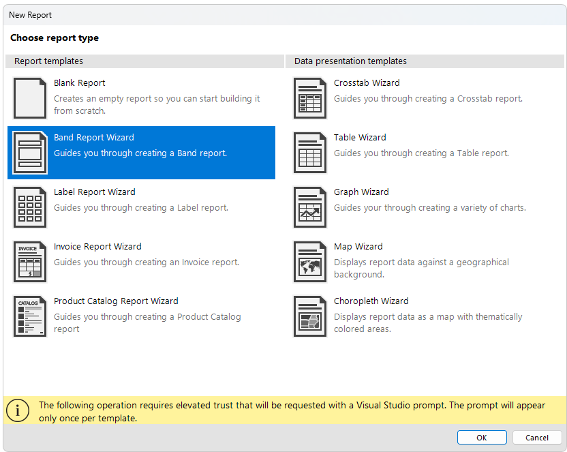The width and height of the screenshot is (567, 452).
Task: Select the Blank Report icon
Action: coord(30,97)
